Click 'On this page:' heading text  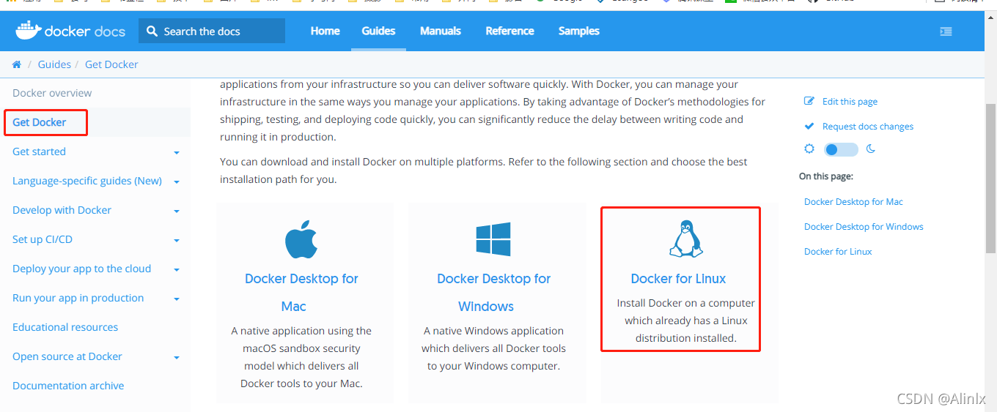click(826, 176)
